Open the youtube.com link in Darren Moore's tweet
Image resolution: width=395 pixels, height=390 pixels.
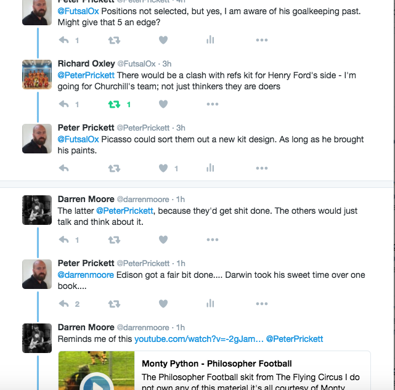tap(199, 339)
